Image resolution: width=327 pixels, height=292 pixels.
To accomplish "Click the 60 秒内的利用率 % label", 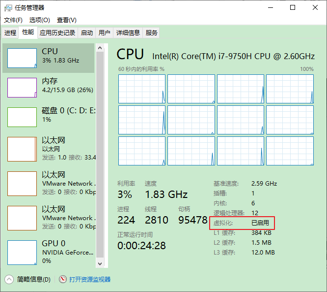I will pos(141,69).
